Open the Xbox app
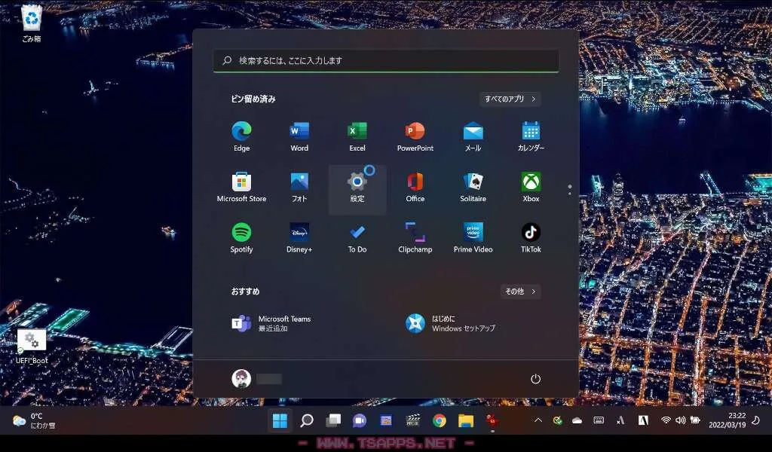Image resolution: width=772 pixels, height=452 pixels. 530,186
